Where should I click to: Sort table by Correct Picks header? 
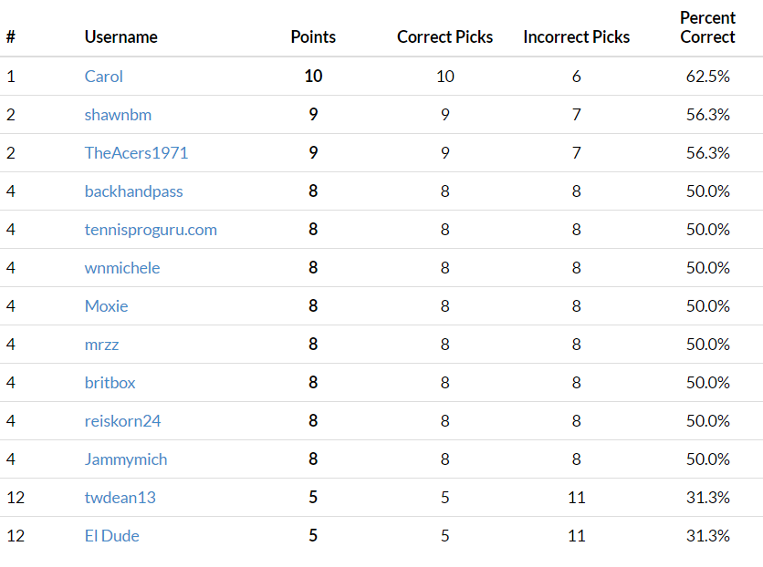(x=444, y=37)
